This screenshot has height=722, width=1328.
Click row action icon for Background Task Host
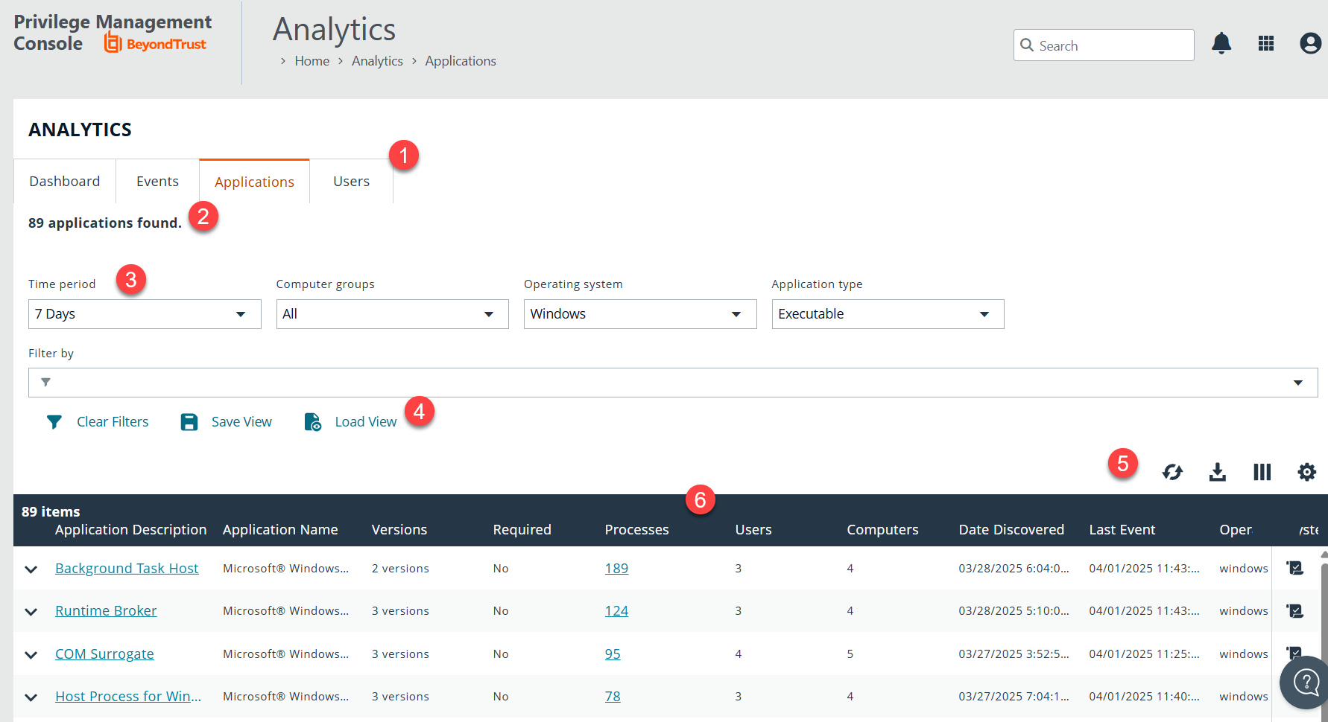tap(1295, 568)
